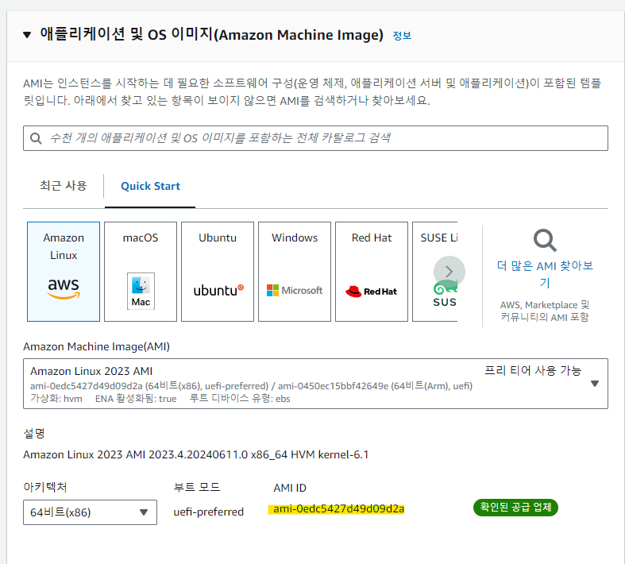Collapse the Application and OS Image section triangle
This screenshot has width=625, height=564.
(27, 35)
